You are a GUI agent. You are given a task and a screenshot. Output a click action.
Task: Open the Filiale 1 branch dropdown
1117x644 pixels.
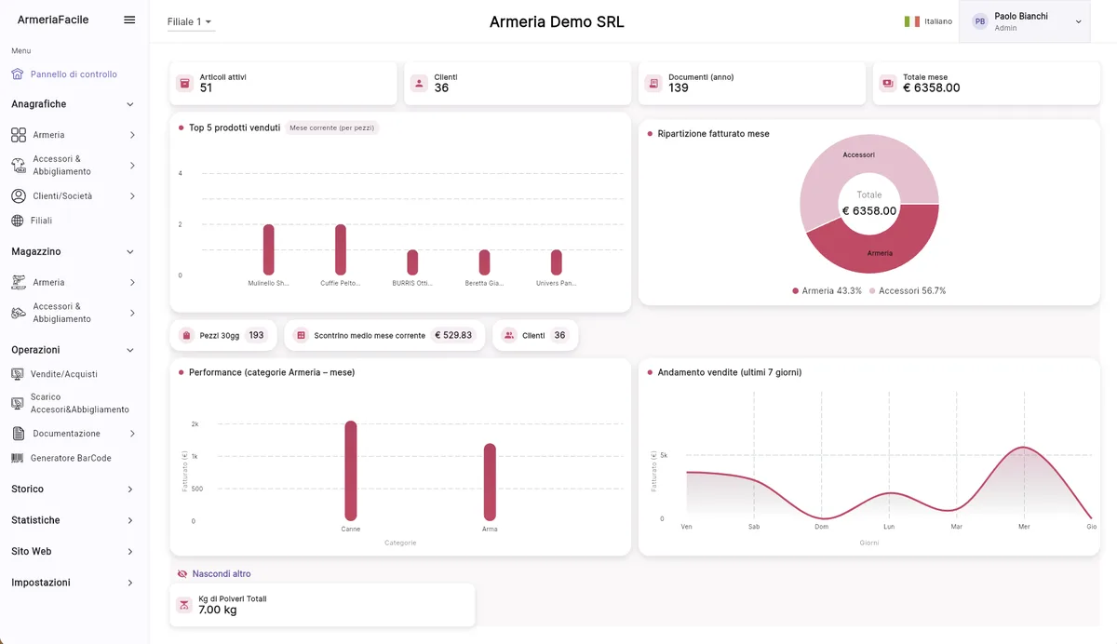pos(190,21)
